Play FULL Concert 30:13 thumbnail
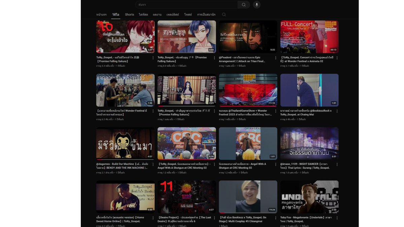This screenshot has width=404, height=227. [x=309, y=37]
